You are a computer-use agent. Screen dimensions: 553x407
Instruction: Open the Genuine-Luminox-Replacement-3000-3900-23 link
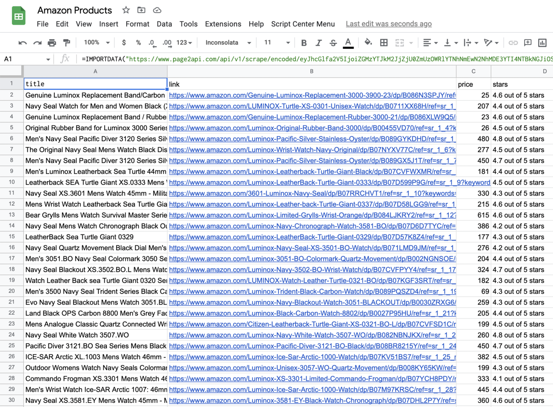click(x=312, y=95)
